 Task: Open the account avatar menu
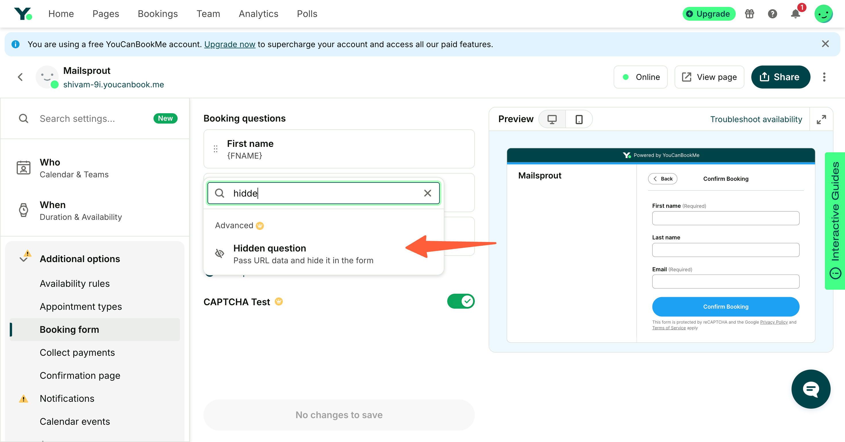coord(823,14)
